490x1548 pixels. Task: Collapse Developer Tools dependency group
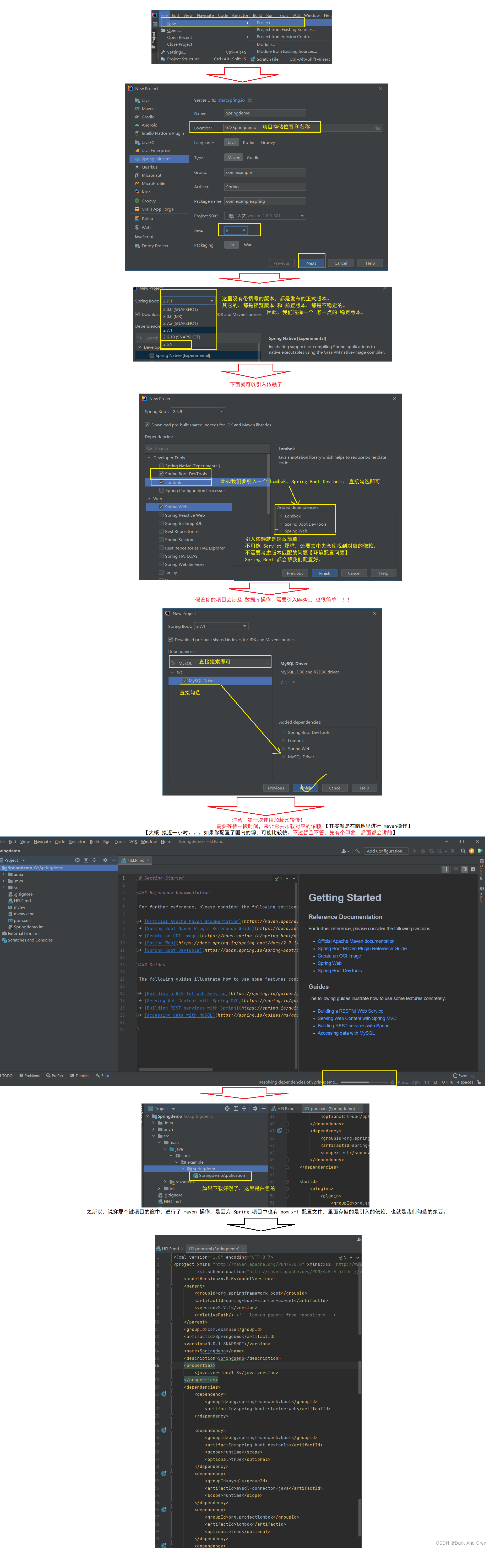coord(149,458)
